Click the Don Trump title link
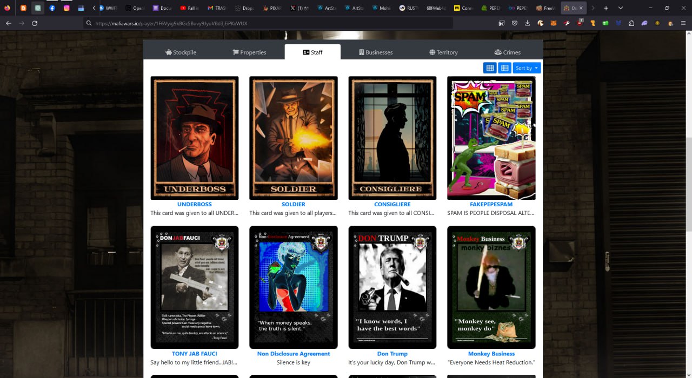 click(392, 354)
